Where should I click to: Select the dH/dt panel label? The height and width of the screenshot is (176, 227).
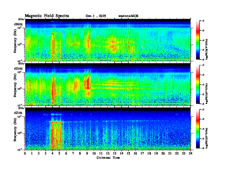click(18, 24)
